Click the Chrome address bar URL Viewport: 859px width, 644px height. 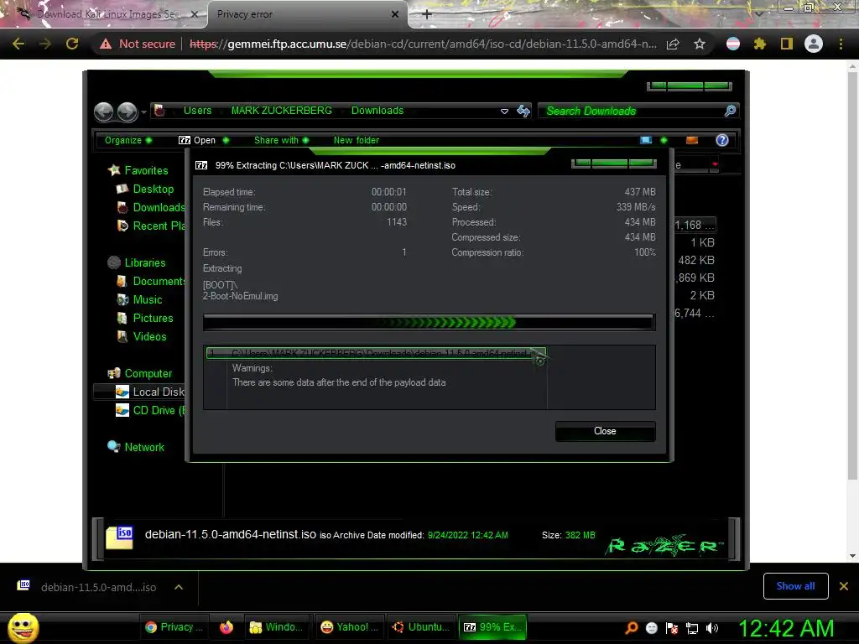pos(423,44)
